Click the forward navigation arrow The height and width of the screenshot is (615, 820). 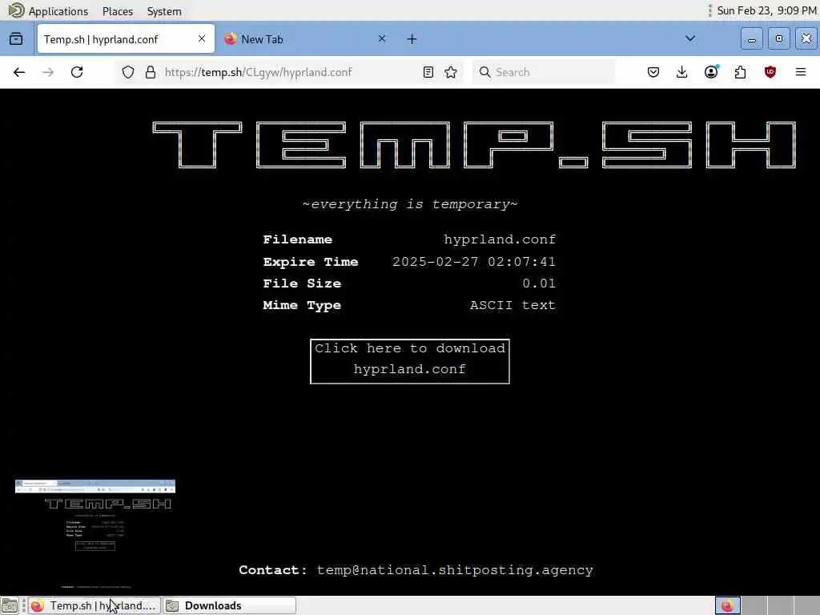(x=48, y=72)
